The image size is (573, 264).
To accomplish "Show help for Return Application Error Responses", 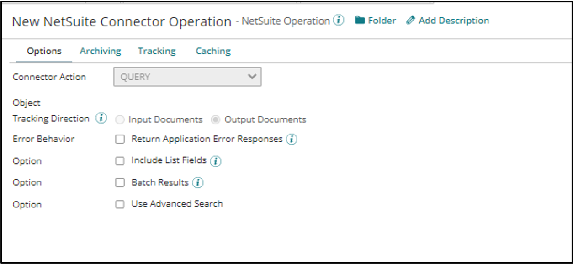I will 292,140.
